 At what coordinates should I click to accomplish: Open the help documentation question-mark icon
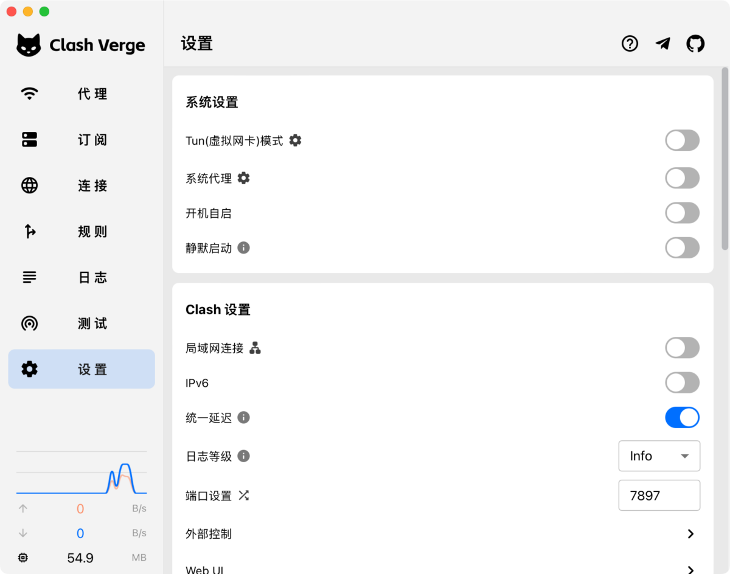[x=630, y=44]
